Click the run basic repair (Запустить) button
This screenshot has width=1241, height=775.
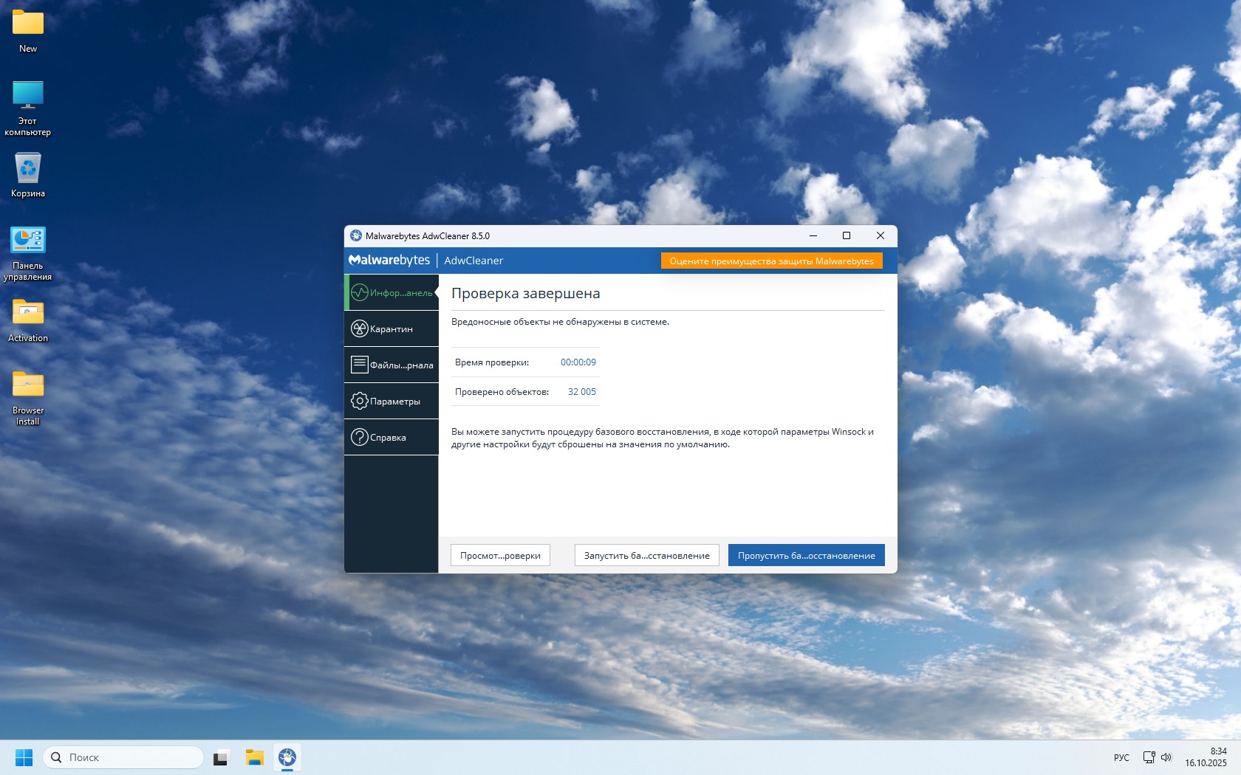[646, 556]
